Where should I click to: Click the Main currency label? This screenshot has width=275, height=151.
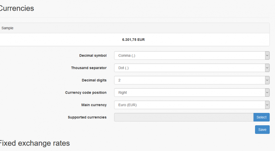click(x=93, y=105)
